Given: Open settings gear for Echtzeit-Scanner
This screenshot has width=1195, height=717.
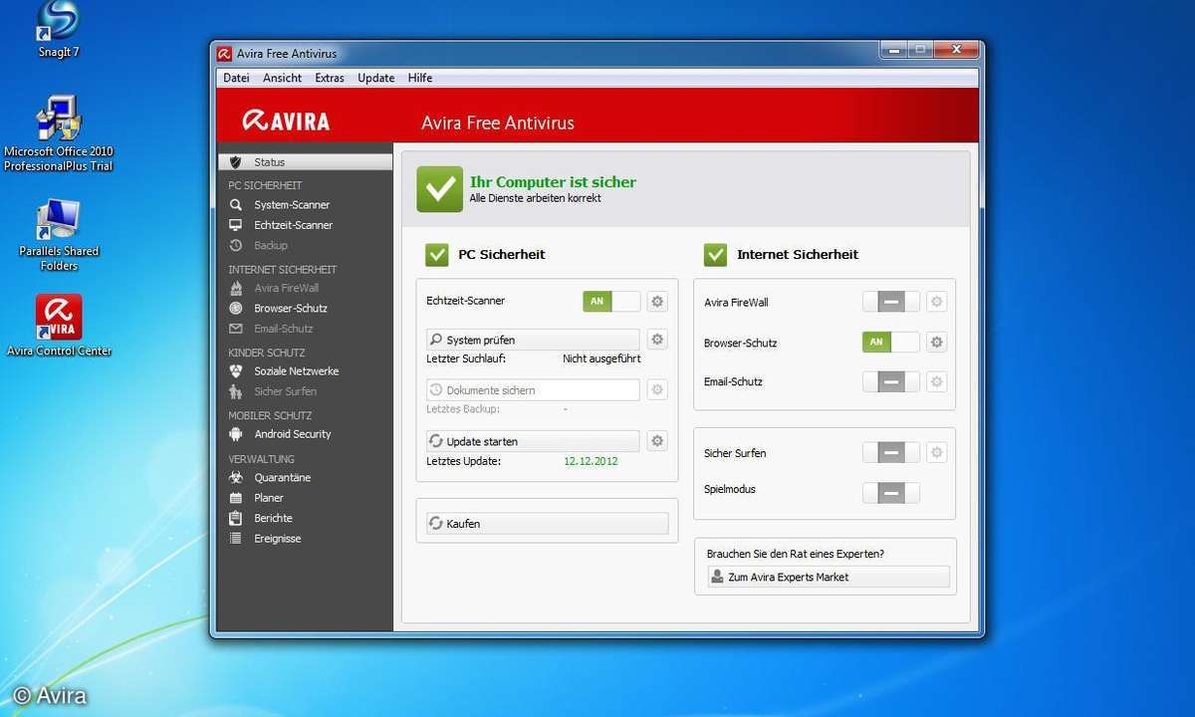Looking at the screenshot, I should pyautogui.click(x=657, y=301).
